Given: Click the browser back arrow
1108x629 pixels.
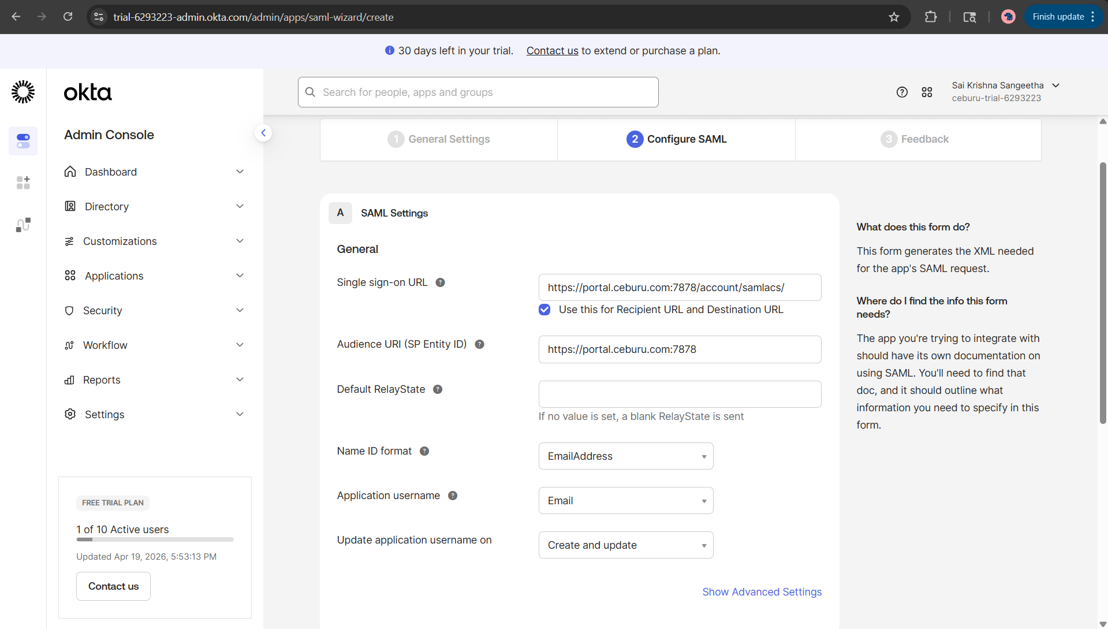Looking at the screenshot, I should pos(16,17).
